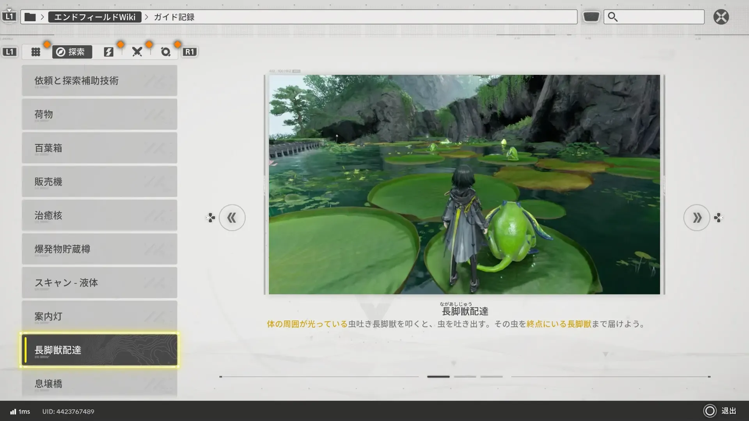Viewport: 749px width, 421px height.
Task: Click the 退出 exit button
Action: (x=720, y=411)
